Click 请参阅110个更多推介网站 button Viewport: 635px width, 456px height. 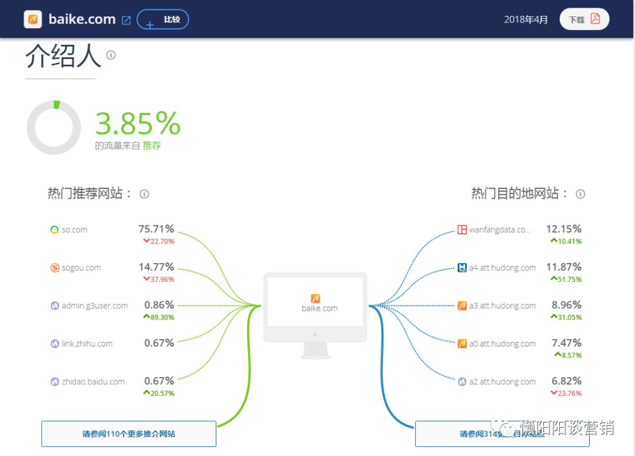click(x=129, y=434)
